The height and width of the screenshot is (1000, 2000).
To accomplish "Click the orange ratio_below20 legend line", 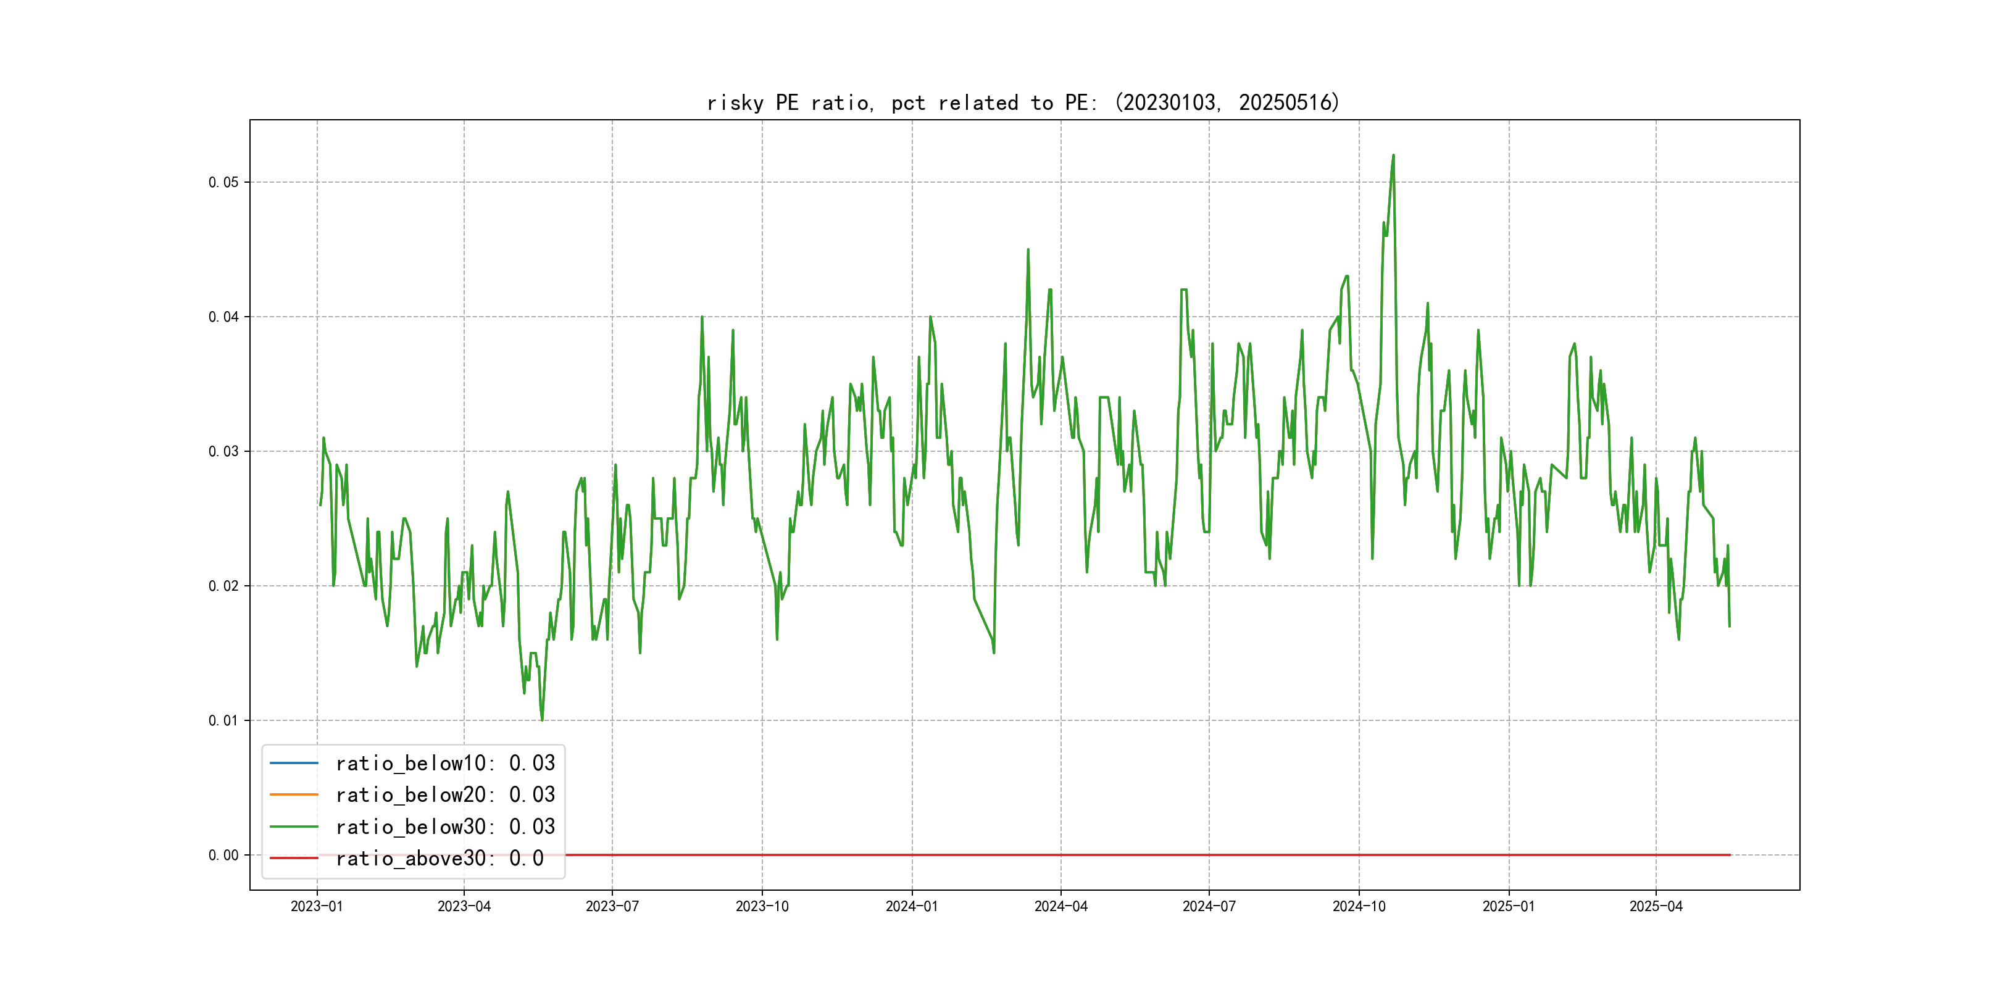I will click(293, 794).
